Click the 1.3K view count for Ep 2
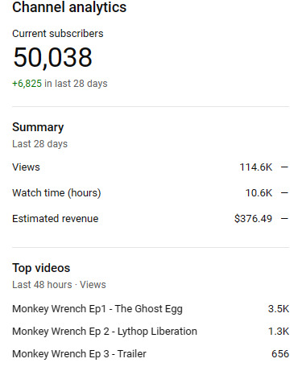Viewport: 302px width, 371px height. pos(279,332)
